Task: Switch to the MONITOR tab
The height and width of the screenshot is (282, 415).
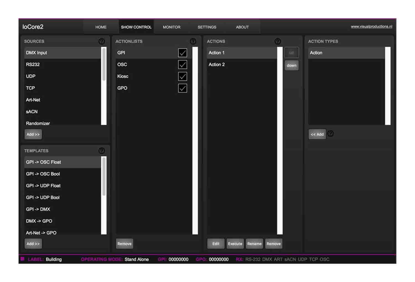Action: 172,27
